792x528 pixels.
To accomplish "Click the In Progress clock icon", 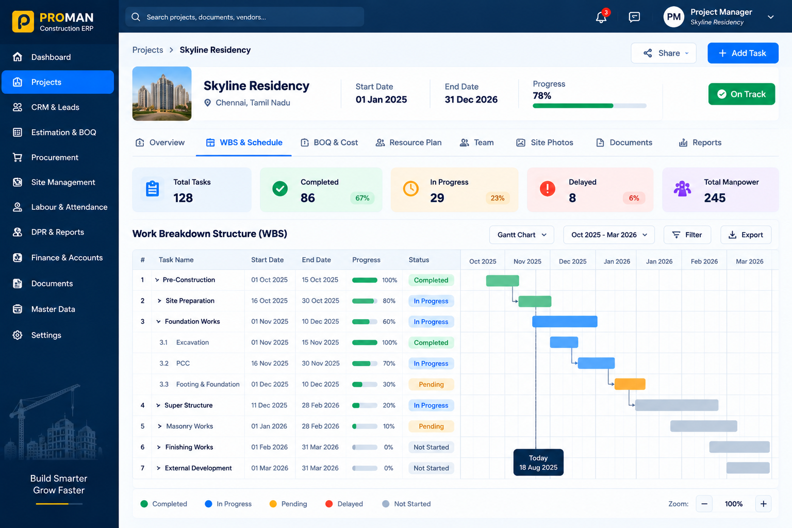I will tap(411, 189).
